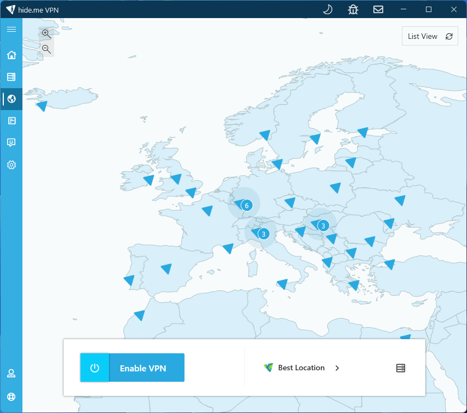Select the language globe at sidebar bottom
This screenshot has height=413, width=467.
click(11, 397)
